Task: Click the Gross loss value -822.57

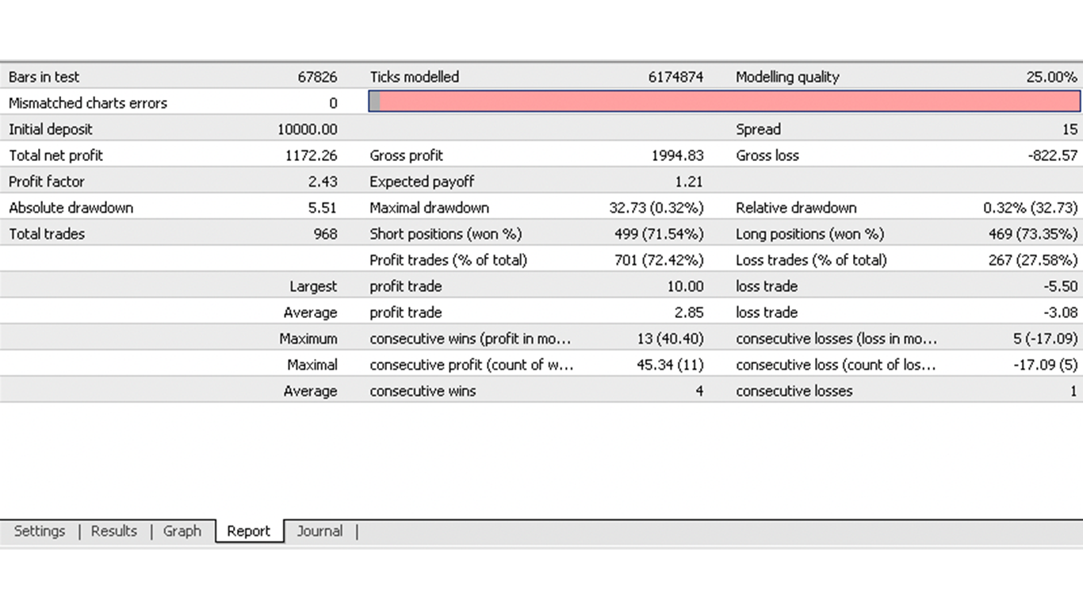Action: click(x=1053, y=155)
